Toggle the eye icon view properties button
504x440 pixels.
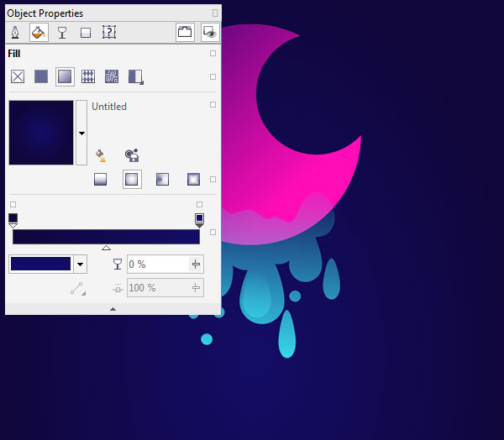(210, 32)
